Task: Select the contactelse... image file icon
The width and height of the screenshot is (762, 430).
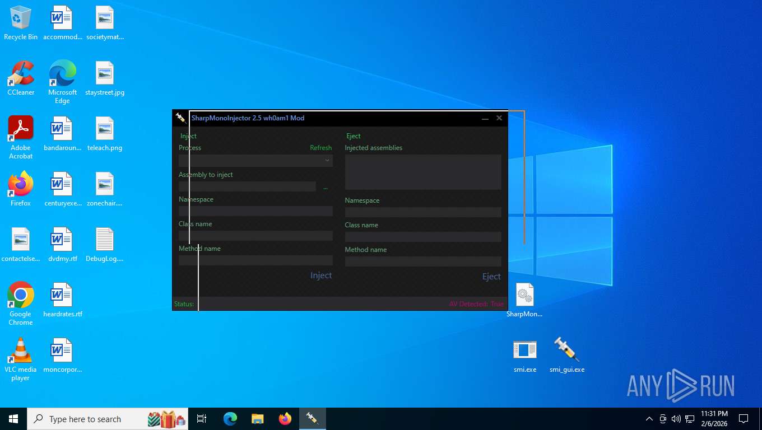Action: coord(21,245)
